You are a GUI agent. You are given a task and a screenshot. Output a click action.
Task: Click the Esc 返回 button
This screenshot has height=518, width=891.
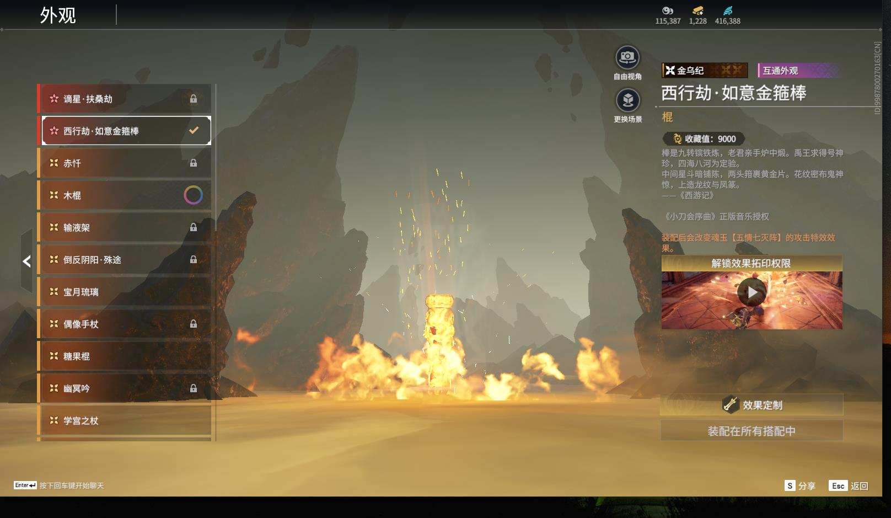848,485
